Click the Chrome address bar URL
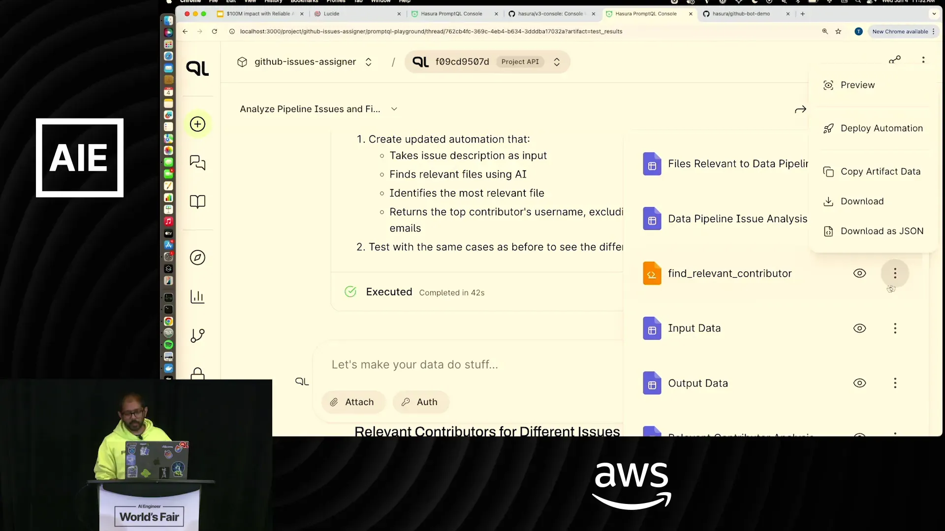The height and width of the screenshot is (531, 945). (431, 31)
